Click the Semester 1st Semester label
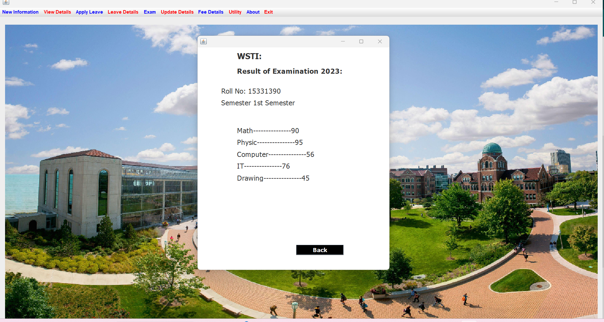Viewport: 604px width, 322px height. click(258, 103)
